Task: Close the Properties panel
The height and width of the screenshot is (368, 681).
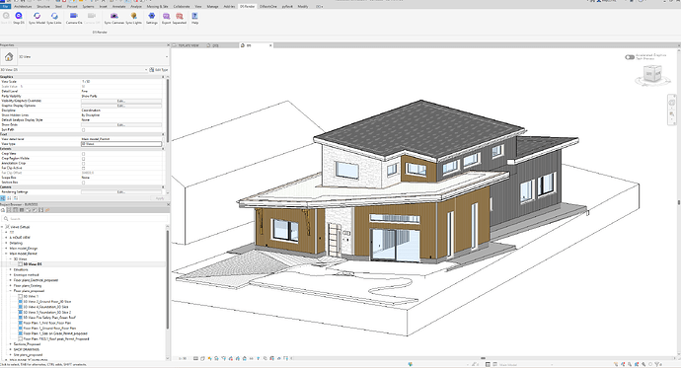Action: coord(168,45)
